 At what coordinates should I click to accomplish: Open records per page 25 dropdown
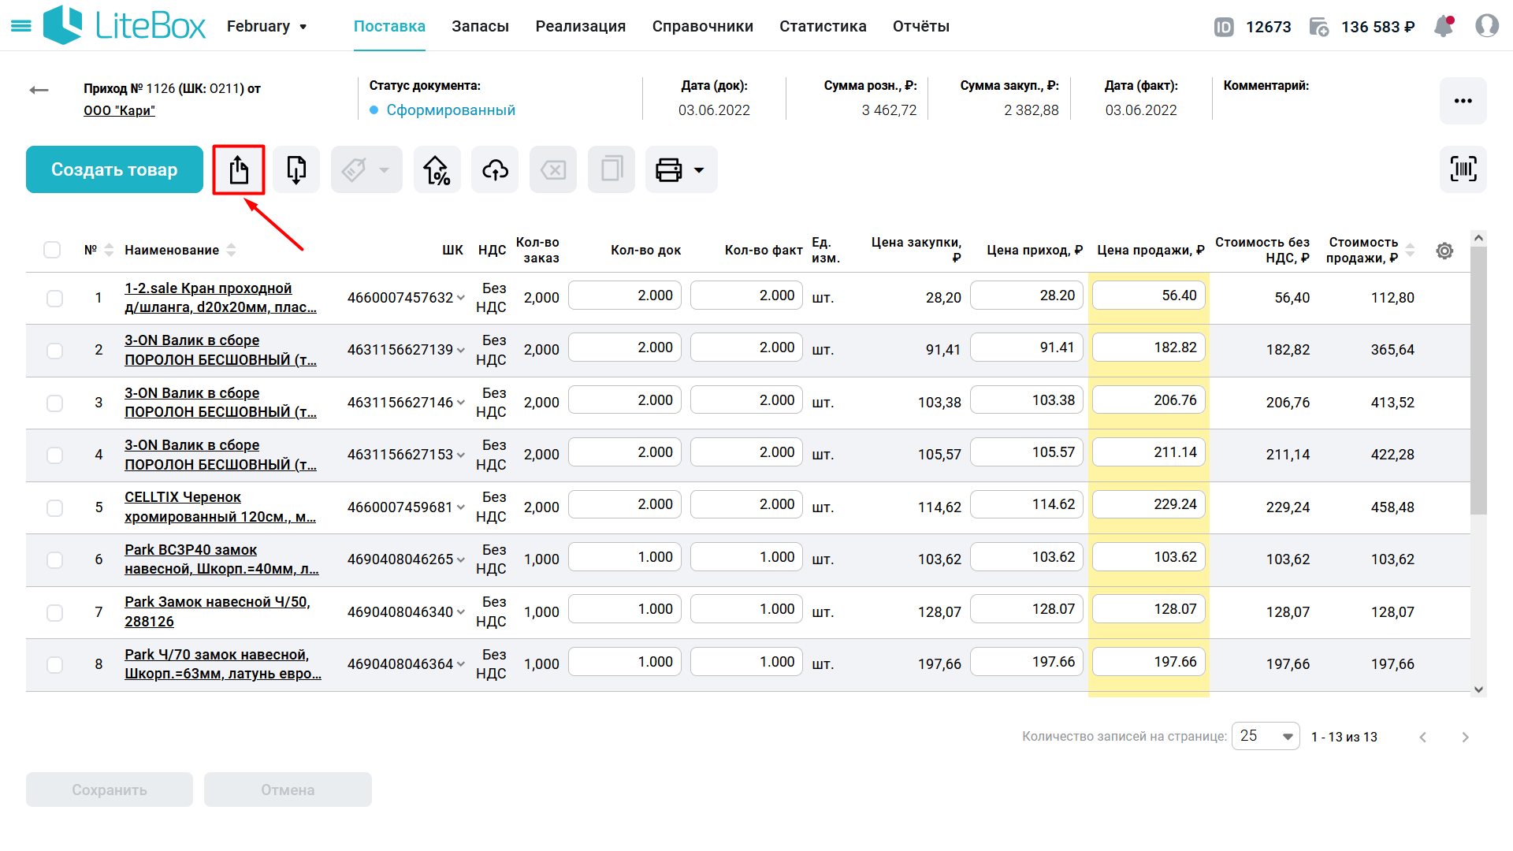(x=1266, y=736)
